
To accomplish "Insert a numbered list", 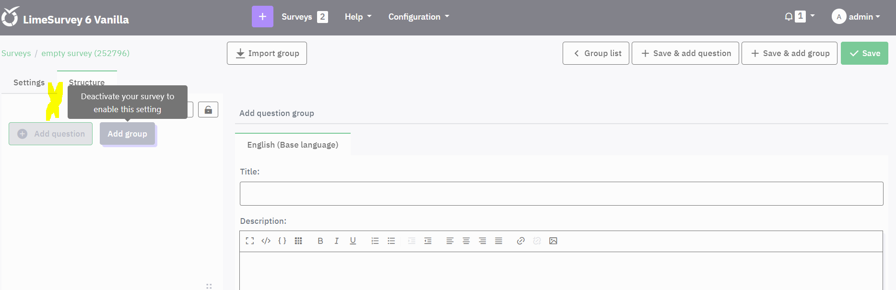I will tap(375, 241).
